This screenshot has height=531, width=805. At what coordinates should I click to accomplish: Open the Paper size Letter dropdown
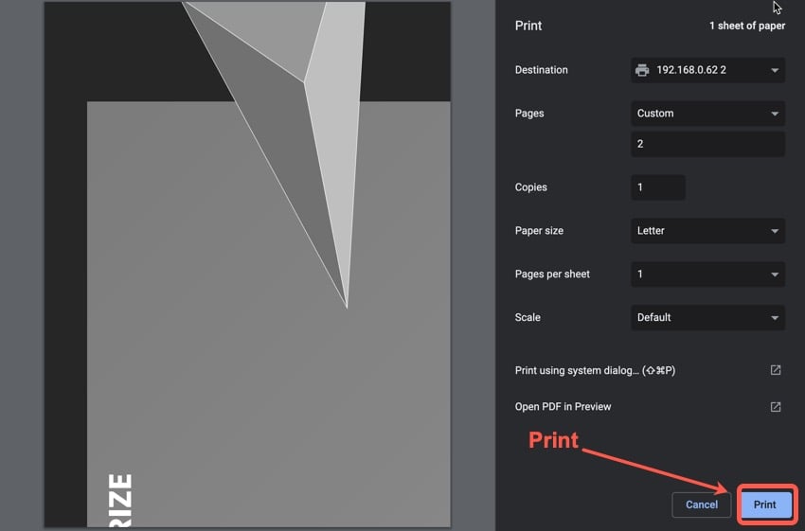click(x=707, y=231)
